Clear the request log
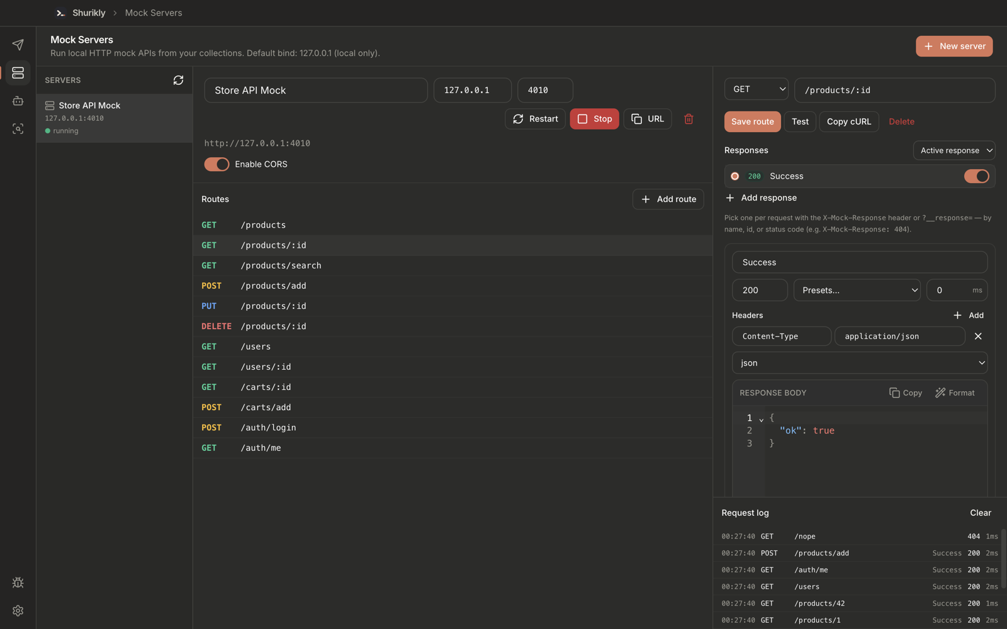 pos(980,513)
